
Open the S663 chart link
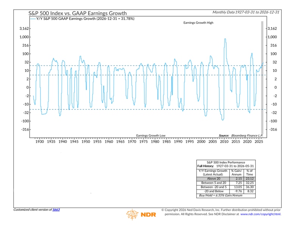pos(56,209)
